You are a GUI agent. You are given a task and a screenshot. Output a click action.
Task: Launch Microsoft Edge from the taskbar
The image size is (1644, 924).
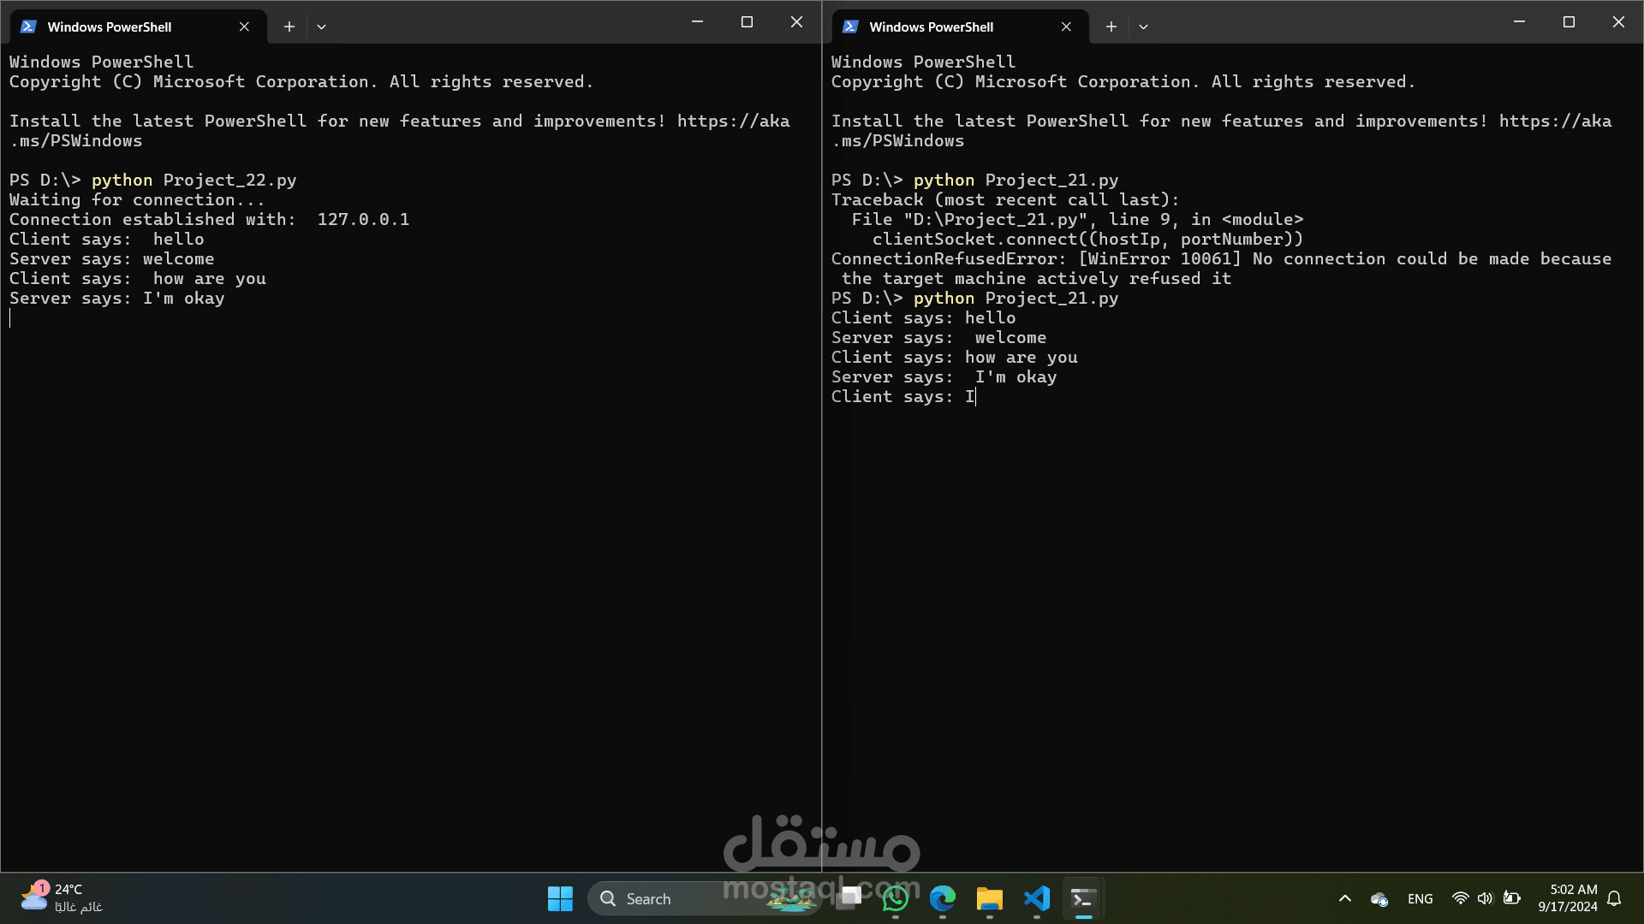943,898
